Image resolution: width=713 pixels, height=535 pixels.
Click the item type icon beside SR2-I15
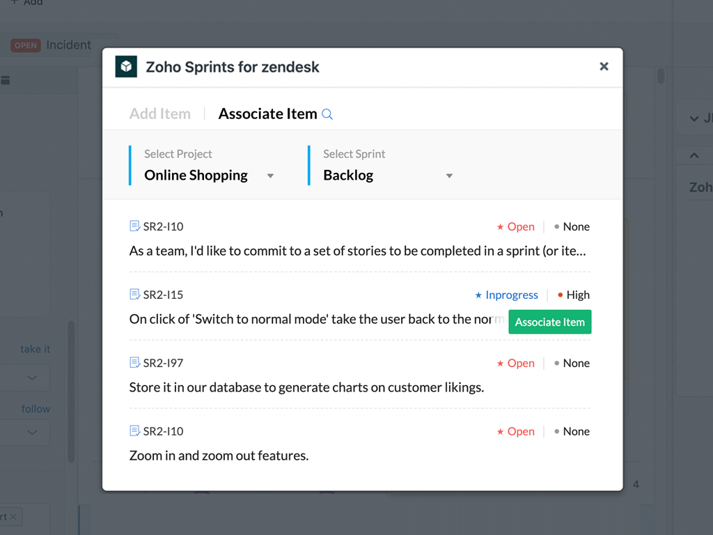coord(134,295)
